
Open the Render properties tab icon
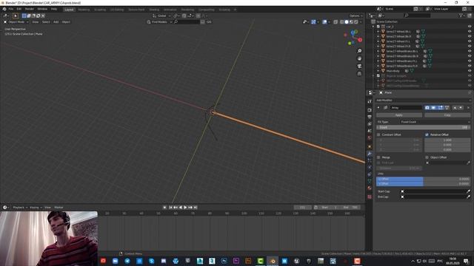[x=370, y=110]
